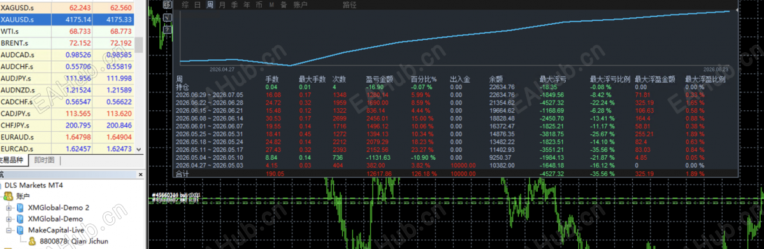Click the Market Watch scroll down arrow
The image size is (764, 249).
point(139,149)
